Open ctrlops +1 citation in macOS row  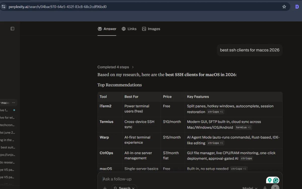[239, 169]
